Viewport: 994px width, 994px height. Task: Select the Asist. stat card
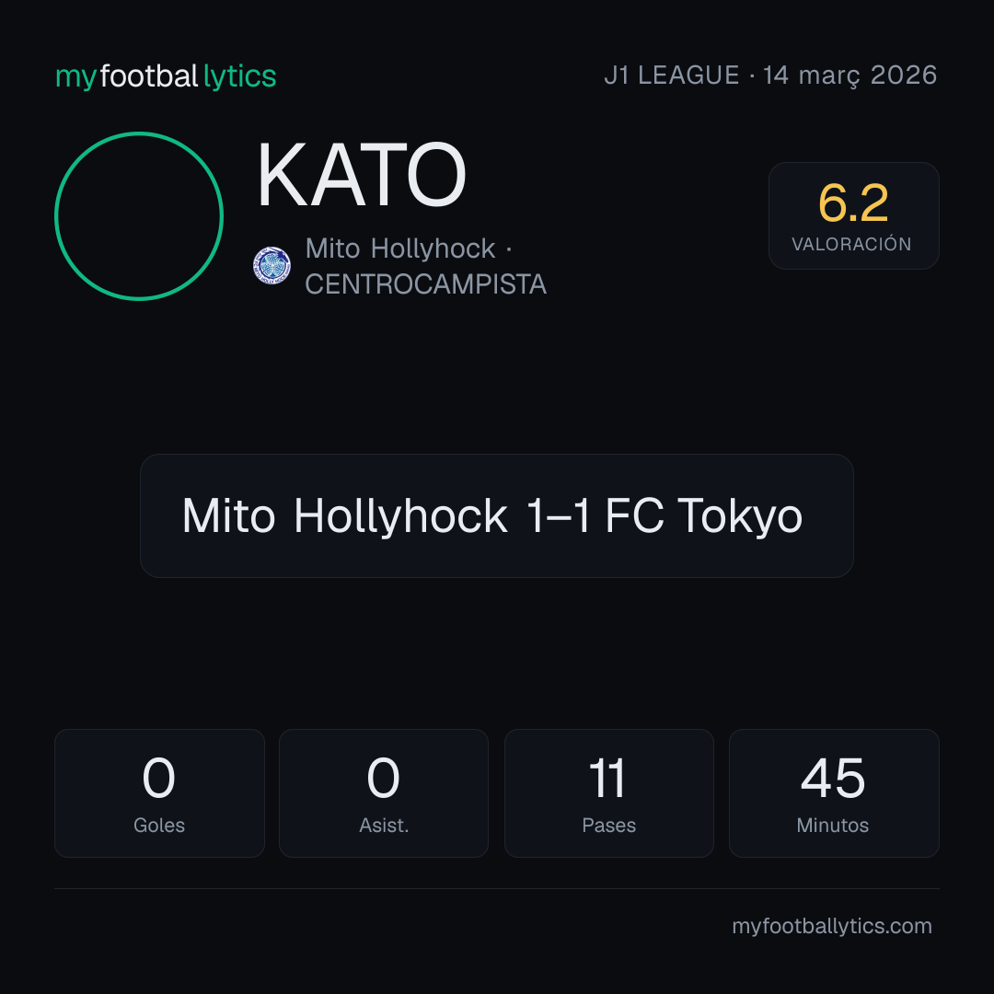pyautogui.click(x=384, y=793)
